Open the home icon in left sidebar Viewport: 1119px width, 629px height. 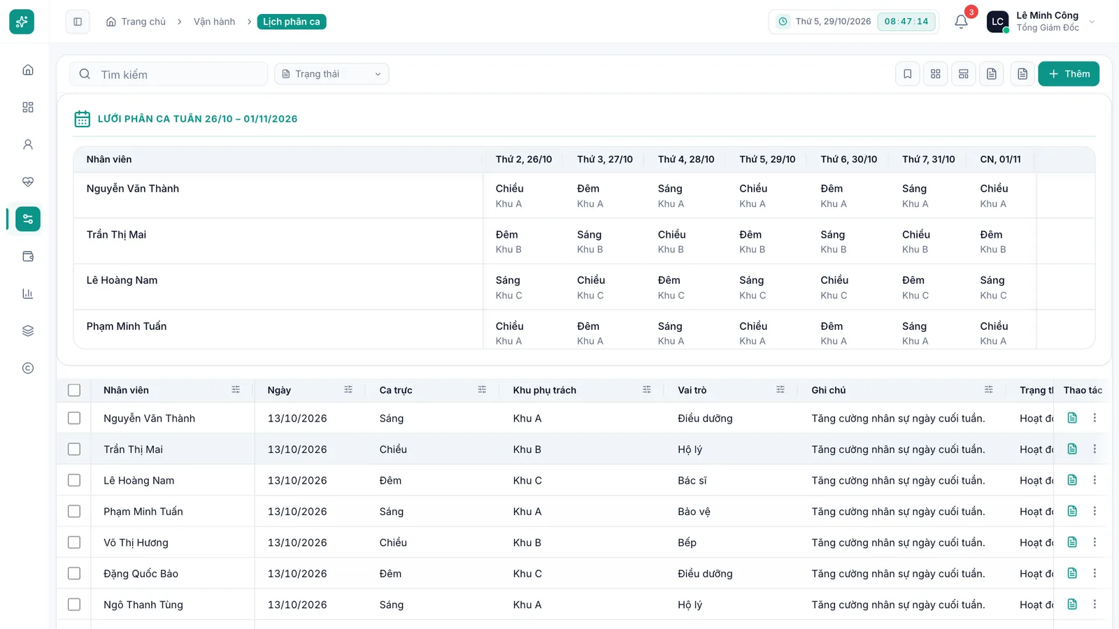[28, 70]
